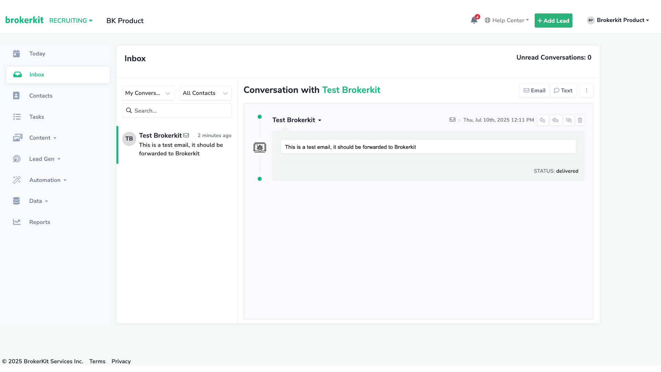Reply to the Test Brokerkit email

[543, 120]
